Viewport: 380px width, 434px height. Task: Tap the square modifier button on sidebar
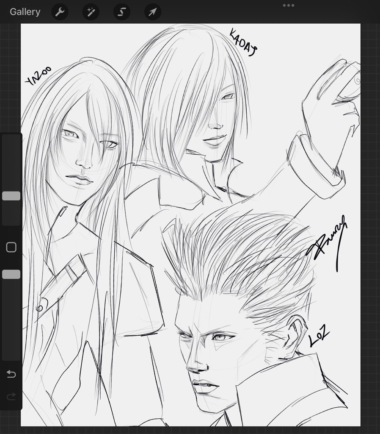click(11, 247)
